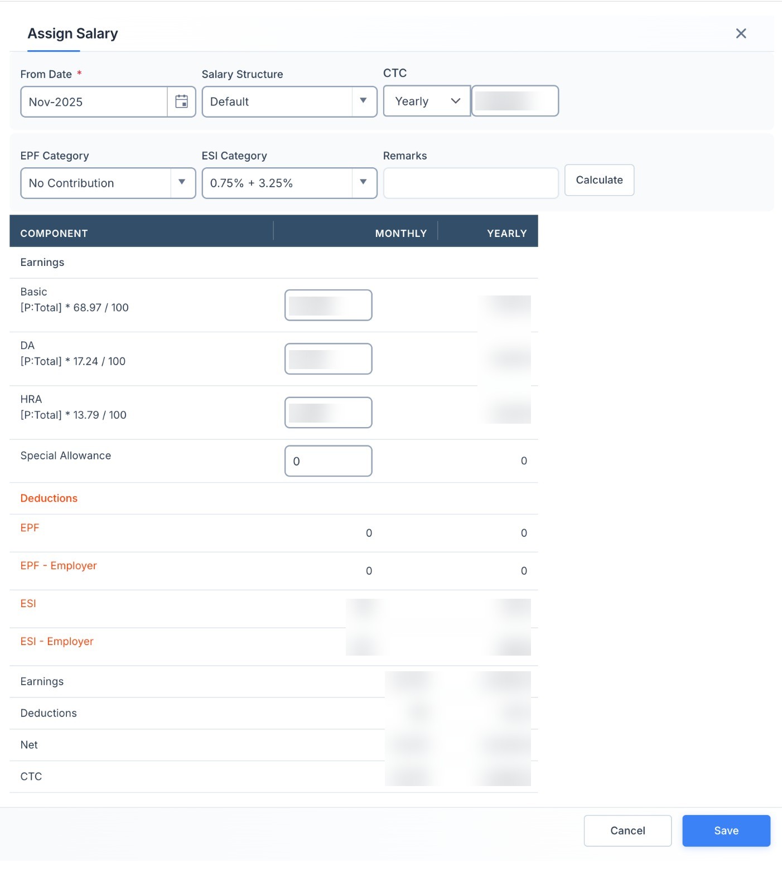Click the COMPONENT column header
The width and height of the screenshot is (782, 892).
tap(54, 233)
